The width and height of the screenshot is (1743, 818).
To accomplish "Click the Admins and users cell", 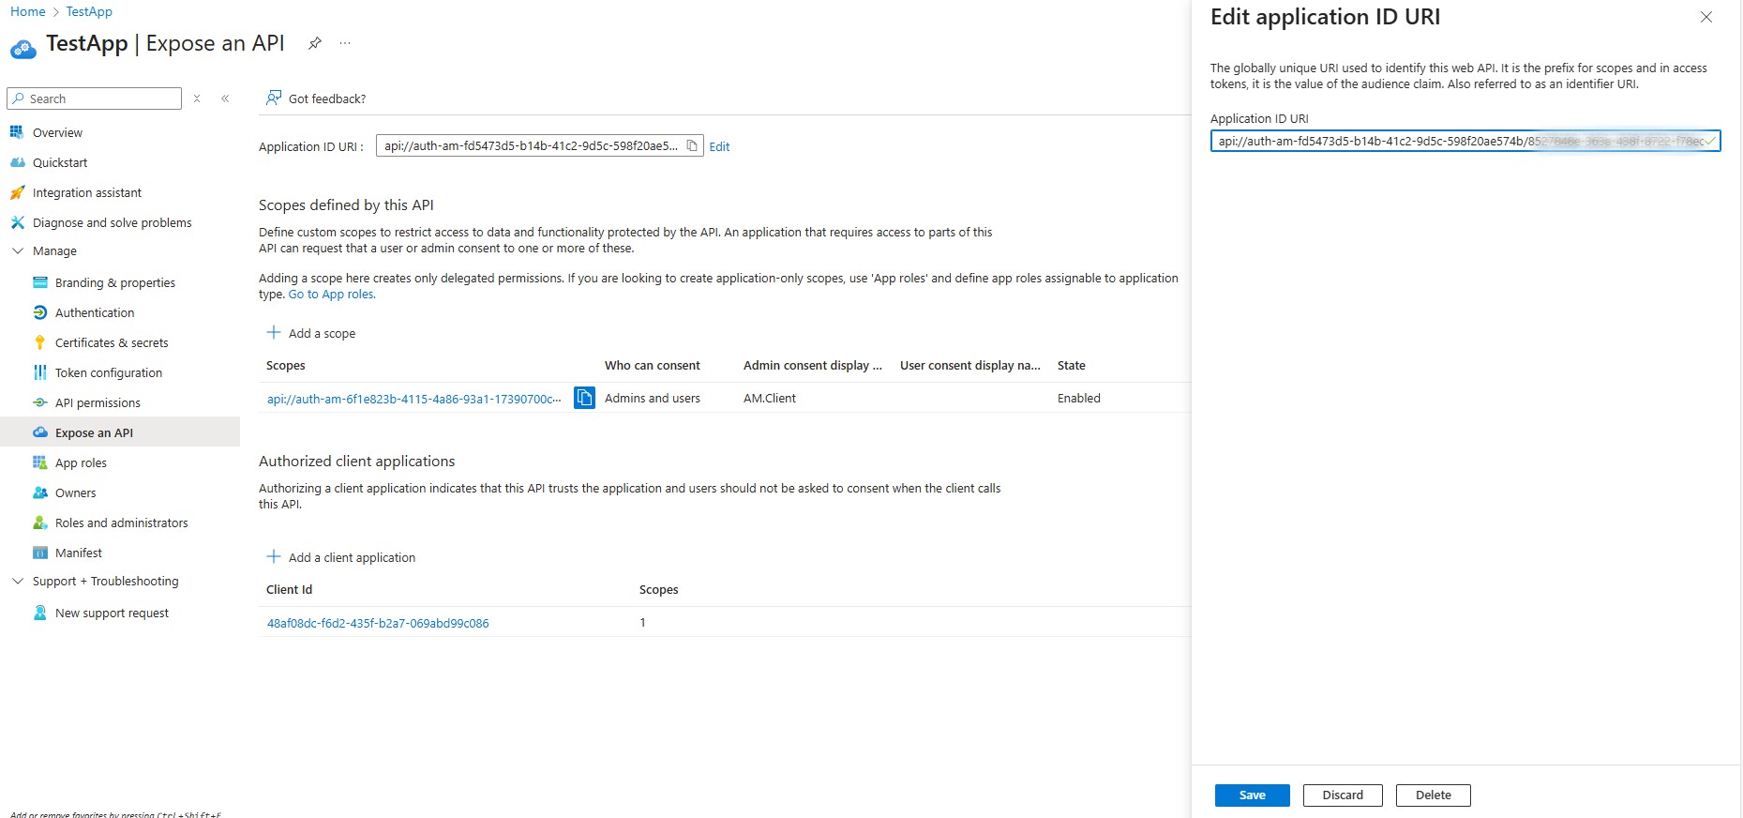I will (x=653, y=398).
